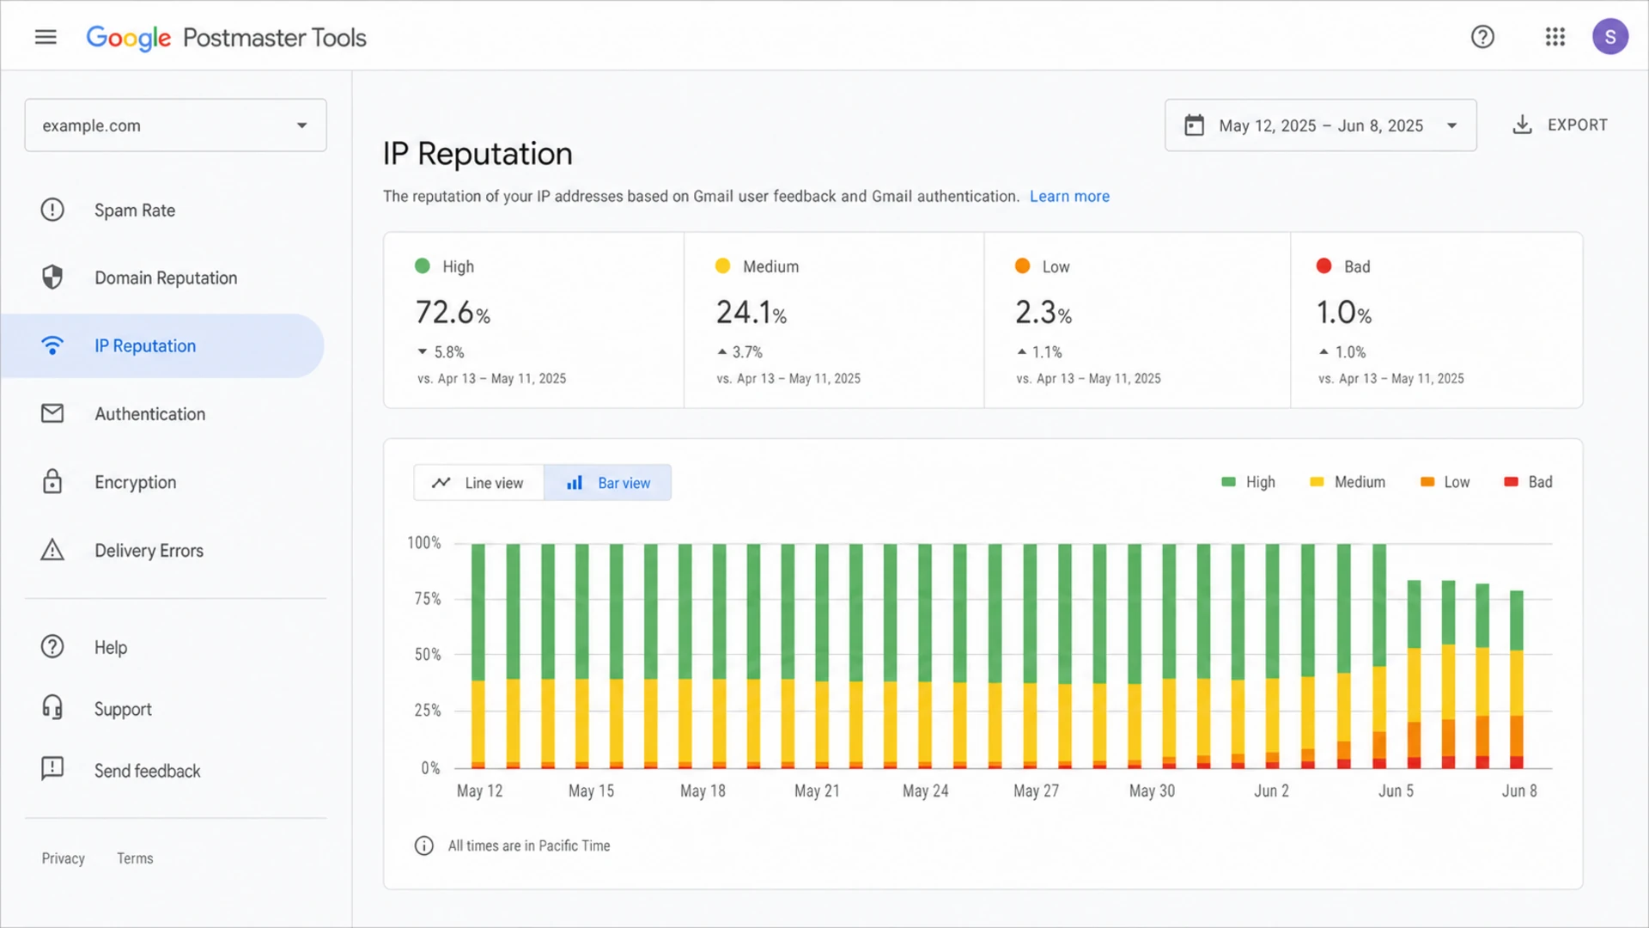Click the info icon beside Pacific Time note
The height and width of the screenshot is (928, 1649).
tap(424, 846)
